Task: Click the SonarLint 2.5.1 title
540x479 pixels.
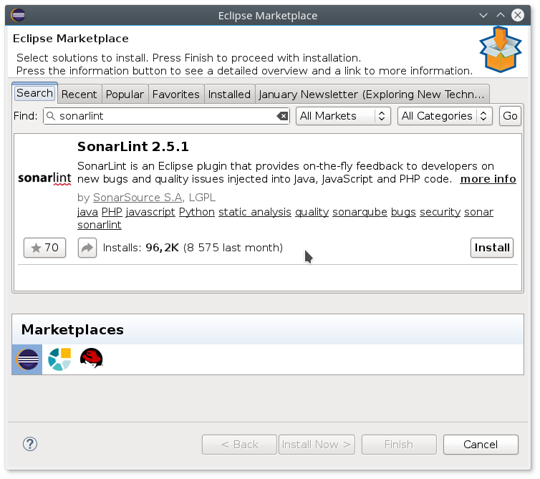Action: click(133, 147)
